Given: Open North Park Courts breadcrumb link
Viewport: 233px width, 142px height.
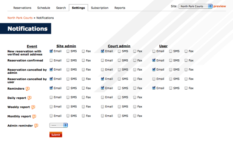Looking at the screenshot, I should coord(20,18).
